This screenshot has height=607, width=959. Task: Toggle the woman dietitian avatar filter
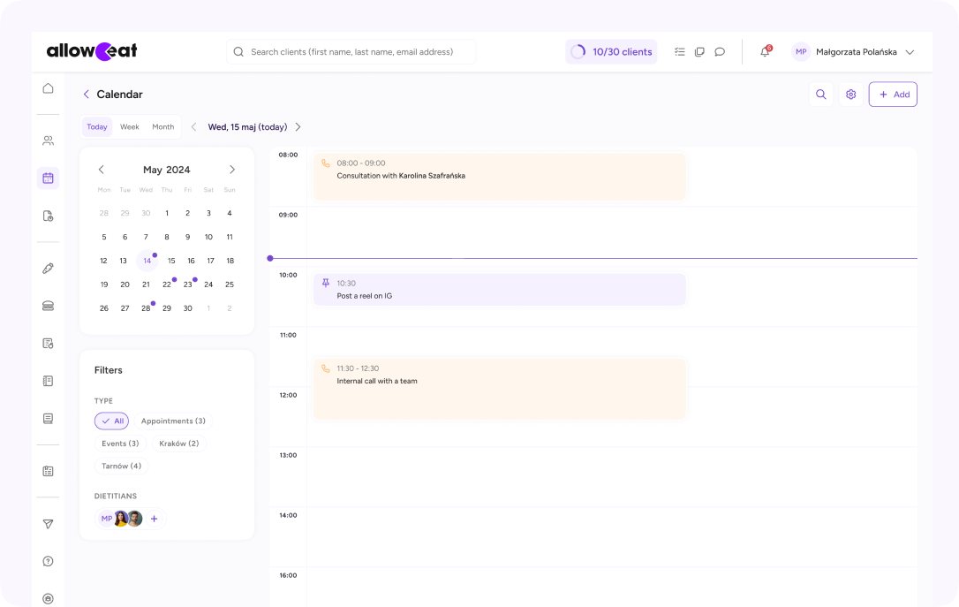point(121,519)
